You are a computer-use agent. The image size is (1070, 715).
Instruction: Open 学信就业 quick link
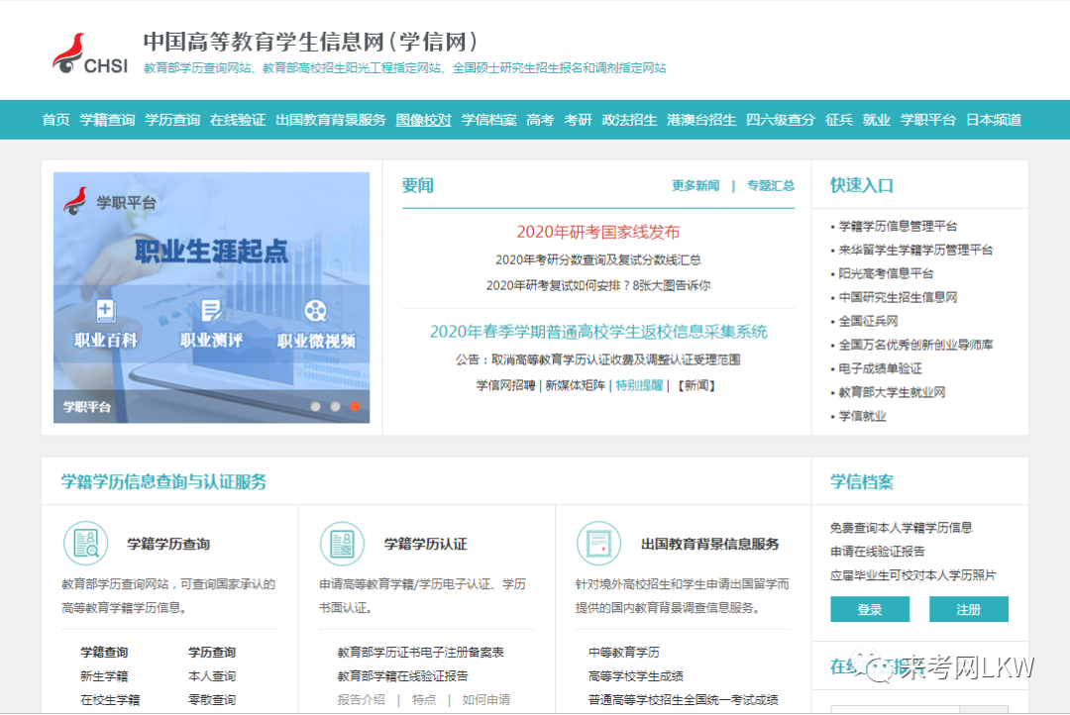862,416
